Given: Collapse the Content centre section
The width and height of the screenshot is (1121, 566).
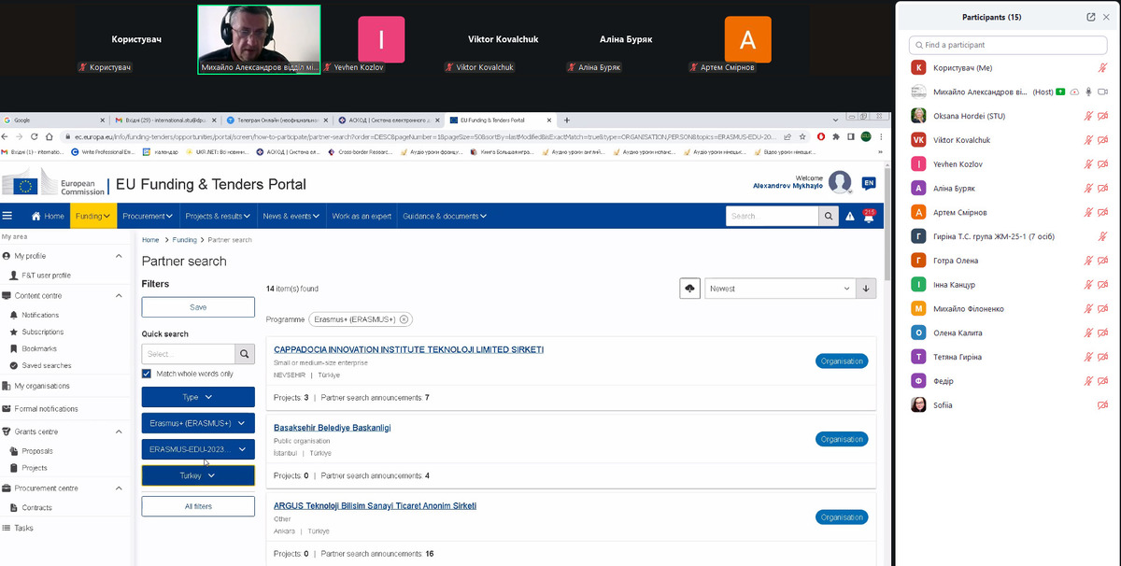Looking at the screenshot, I should [x=118, y=295].
